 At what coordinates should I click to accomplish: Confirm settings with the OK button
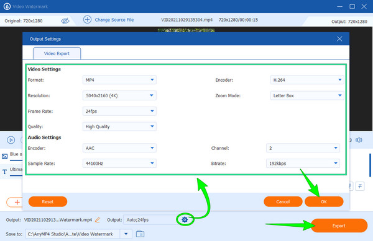coord(324,202)
